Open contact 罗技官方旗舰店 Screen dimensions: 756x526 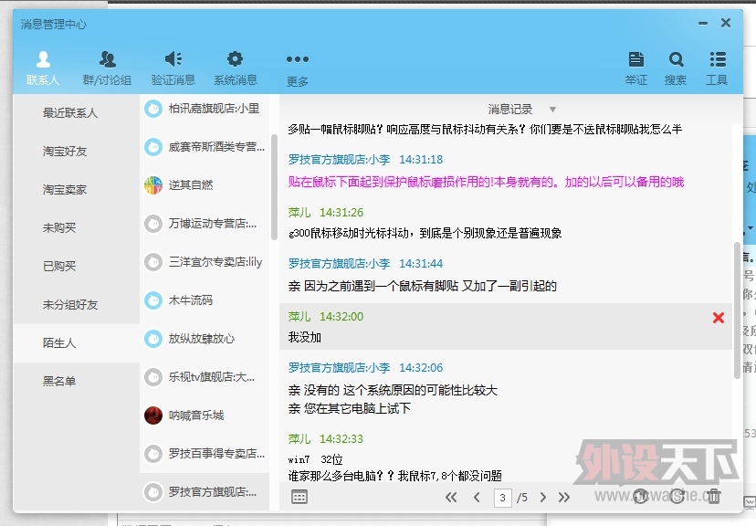(x=205, y=492)
